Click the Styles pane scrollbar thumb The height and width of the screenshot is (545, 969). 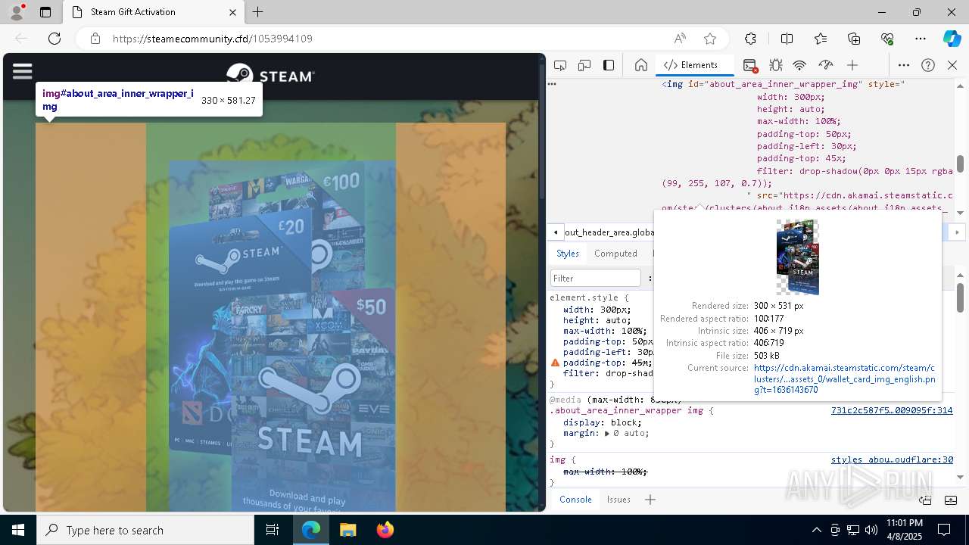[x=960, y=297]
